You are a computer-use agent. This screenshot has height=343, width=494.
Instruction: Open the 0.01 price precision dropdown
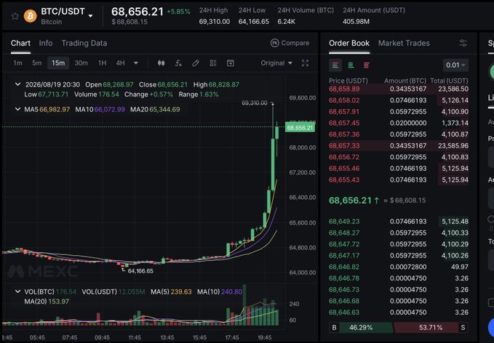tap(455, 65)
